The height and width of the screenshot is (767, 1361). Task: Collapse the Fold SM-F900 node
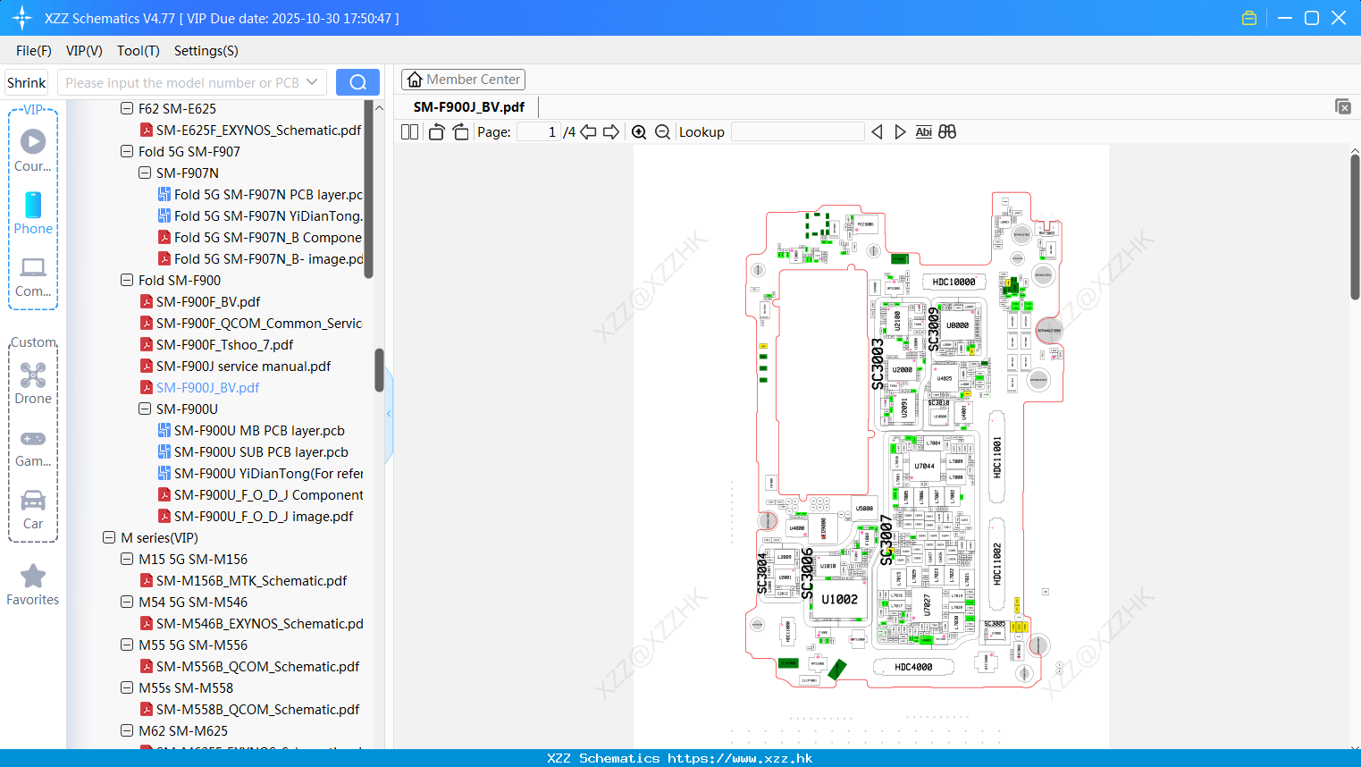click(x=127, y=280)
